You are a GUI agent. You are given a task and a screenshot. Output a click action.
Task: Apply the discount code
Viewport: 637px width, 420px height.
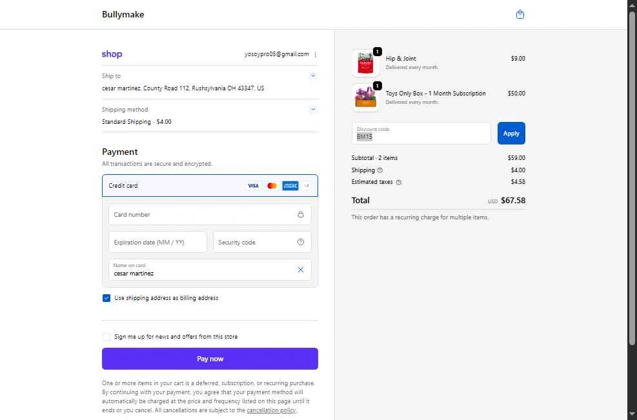pos(511,134)
